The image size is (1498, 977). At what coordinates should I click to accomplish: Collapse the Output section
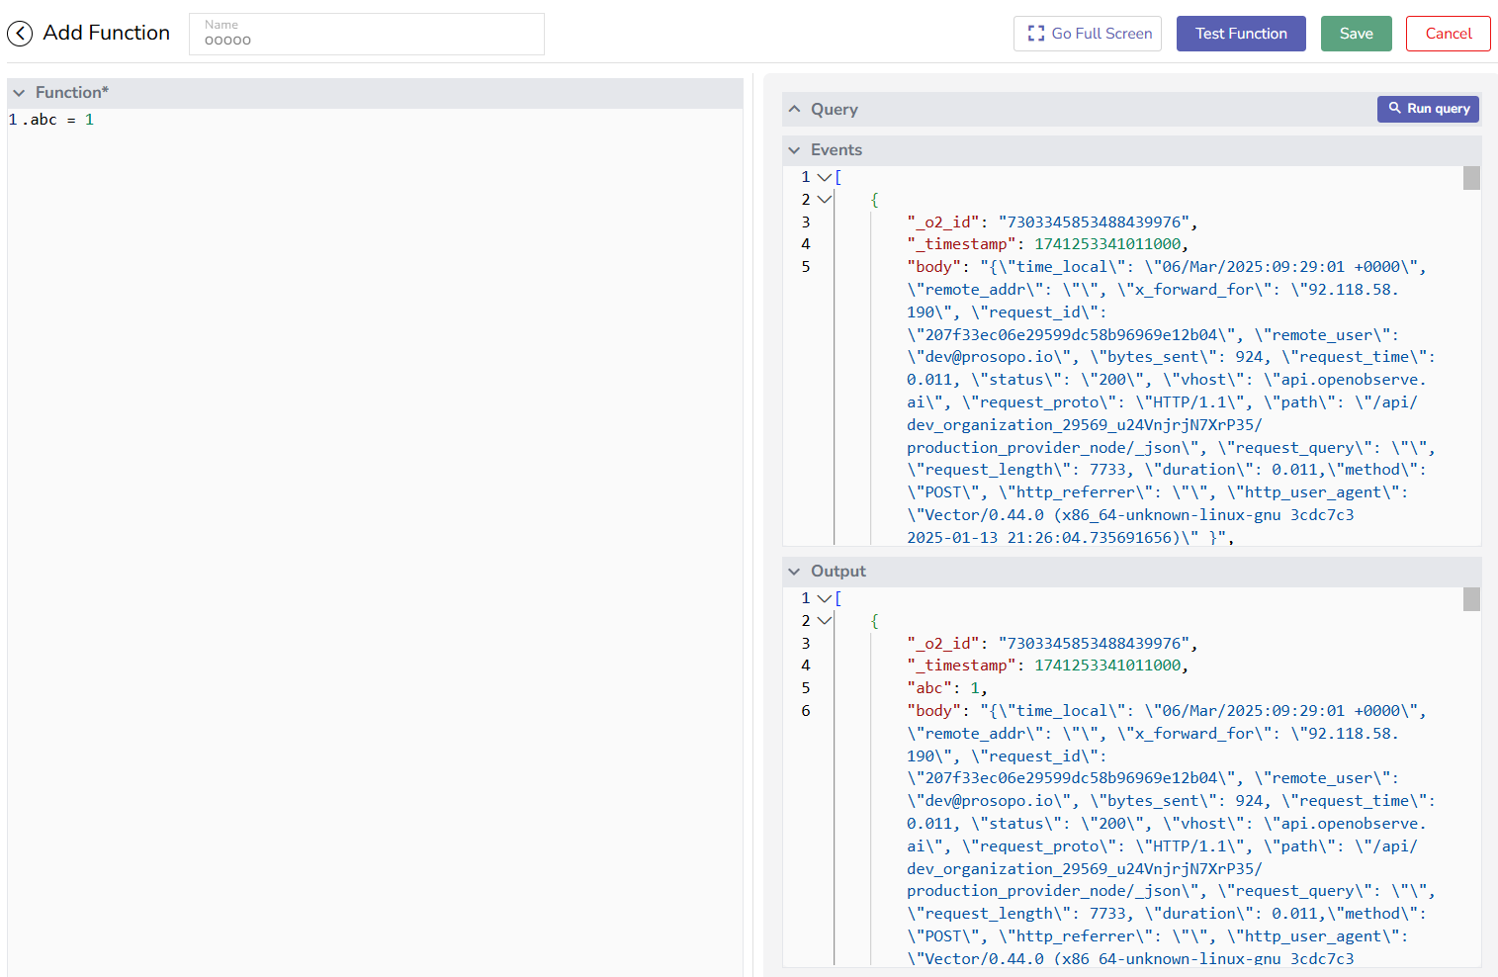point(795,571)
